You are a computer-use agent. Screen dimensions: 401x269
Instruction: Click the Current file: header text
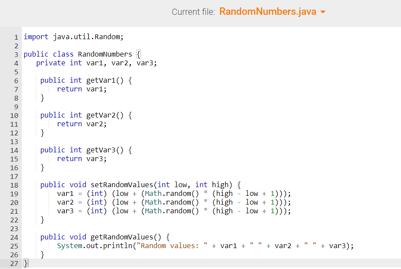point(193,12)
